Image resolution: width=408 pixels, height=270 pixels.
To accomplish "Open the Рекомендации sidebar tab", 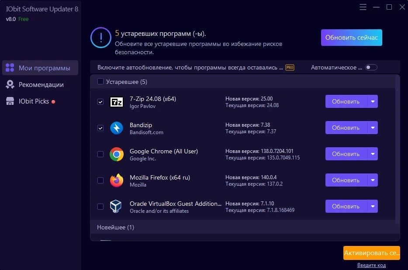I will coord(40,85).
